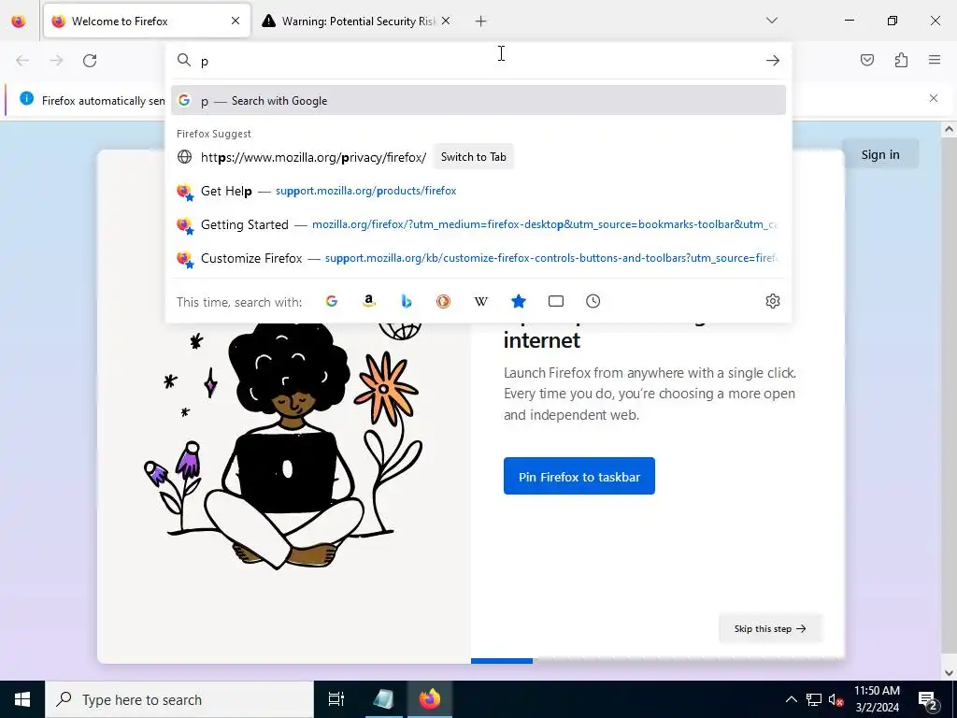
Task: Click the Sign in button
Action: tap(880, 154)
